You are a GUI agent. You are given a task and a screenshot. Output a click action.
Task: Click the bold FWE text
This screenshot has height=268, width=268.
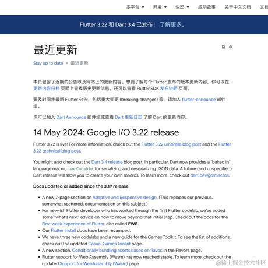133,224
